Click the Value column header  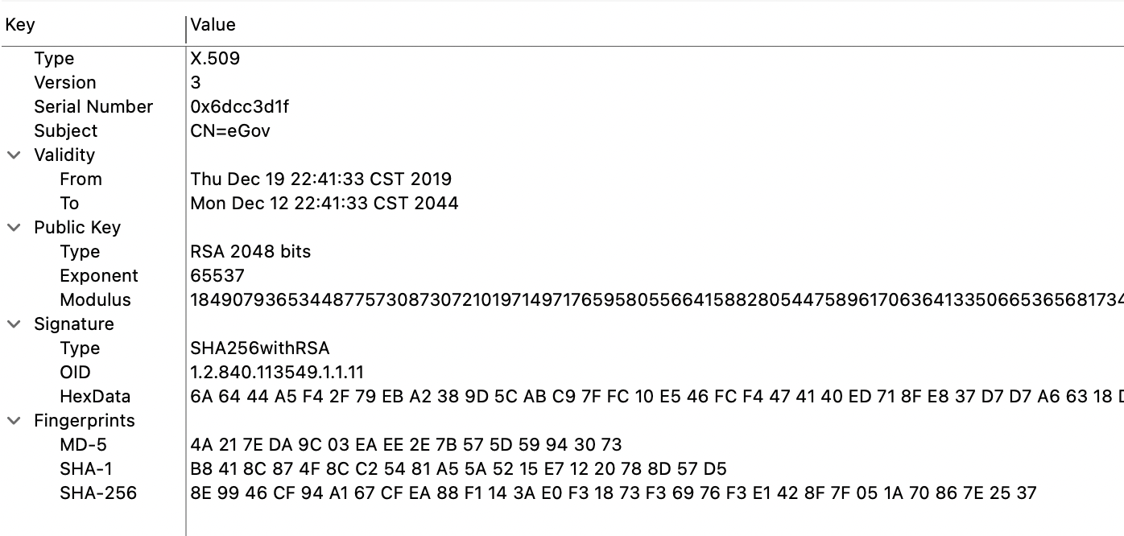(x=213, y=25)
